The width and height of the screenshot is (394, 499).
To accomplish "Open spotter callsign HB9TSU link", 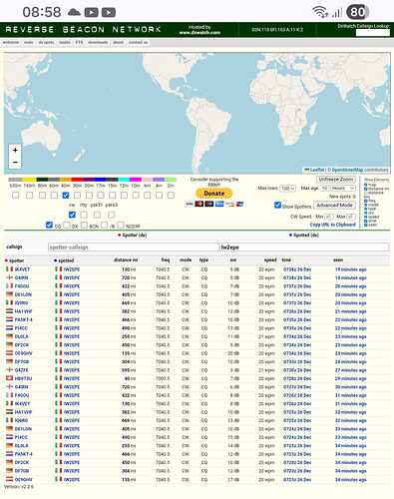I will pos(23,378).
